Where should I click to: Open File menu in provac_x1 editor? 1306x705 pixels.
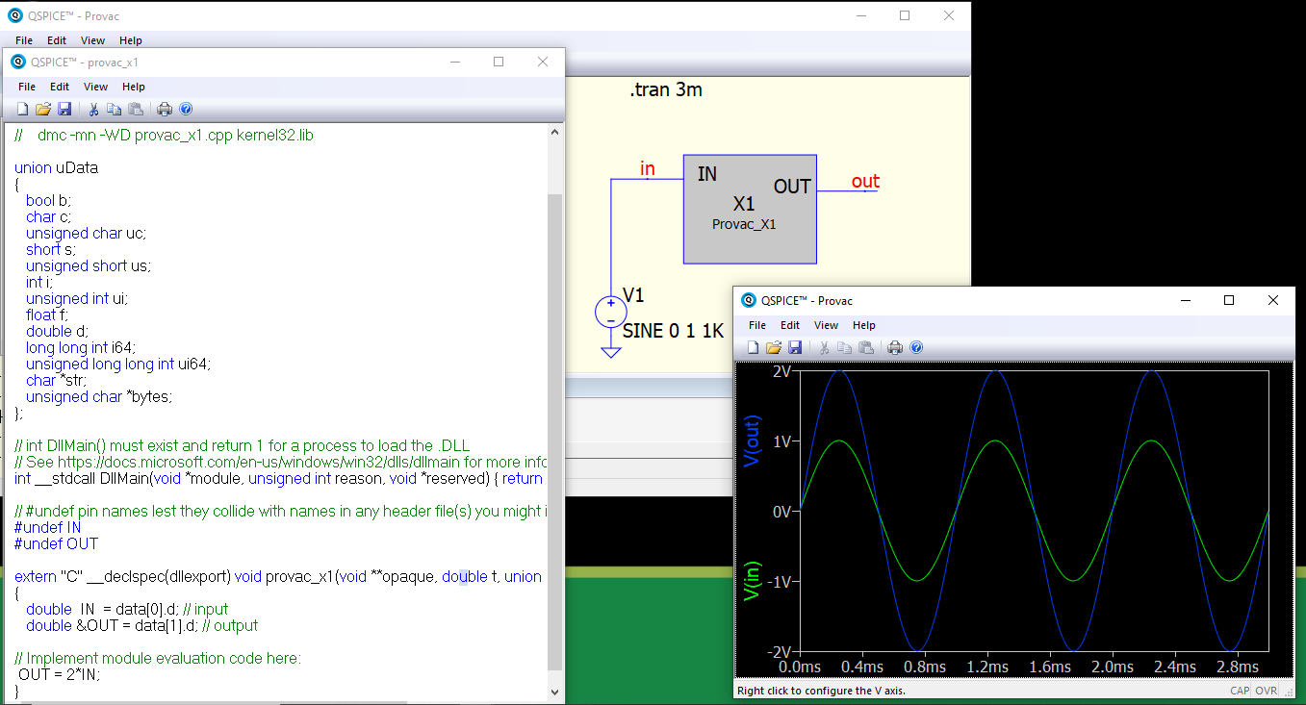tap(26, 87)
